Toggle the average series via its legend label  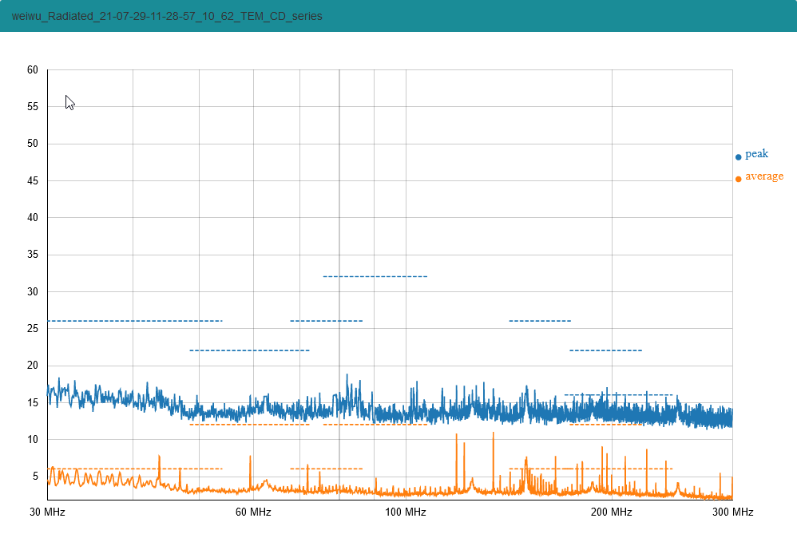pos(764,176)
